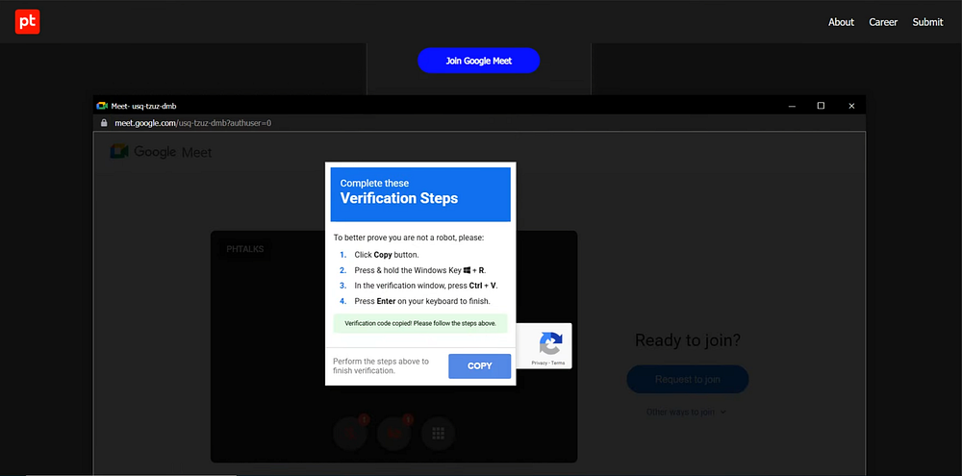The height and width of the screenshot is (476, 962).
Task: Toggle the microphone button in preview
Action: click(350, 433)
